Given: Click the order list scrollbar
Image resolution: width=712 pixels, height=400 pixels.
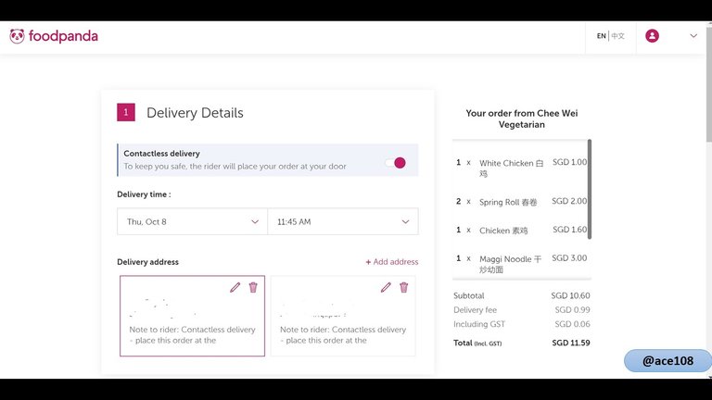Looking at the screenshot, I should (x=590, y=189).
